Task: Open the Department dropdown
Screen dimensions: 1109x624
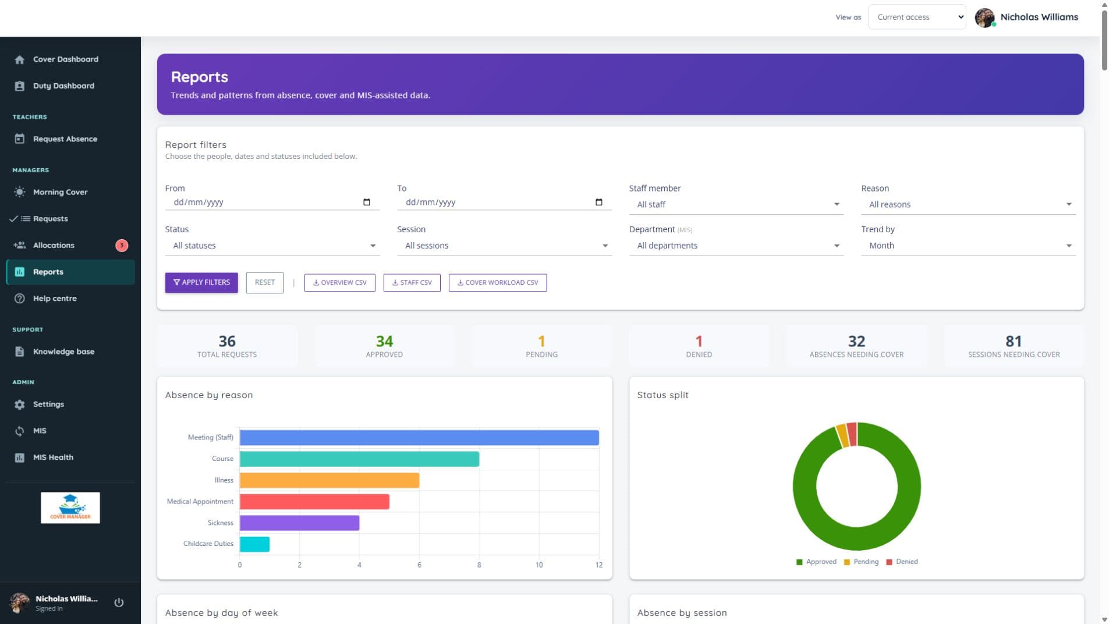Action: pyautogui.click(x=736, y=246)
